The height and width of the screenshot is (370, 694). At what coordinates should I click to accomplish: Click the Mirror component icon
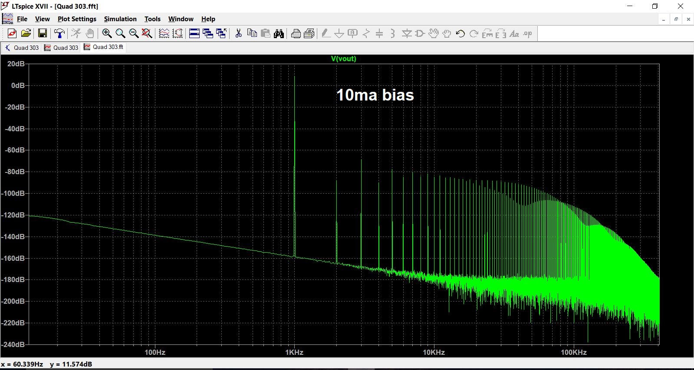501,33
